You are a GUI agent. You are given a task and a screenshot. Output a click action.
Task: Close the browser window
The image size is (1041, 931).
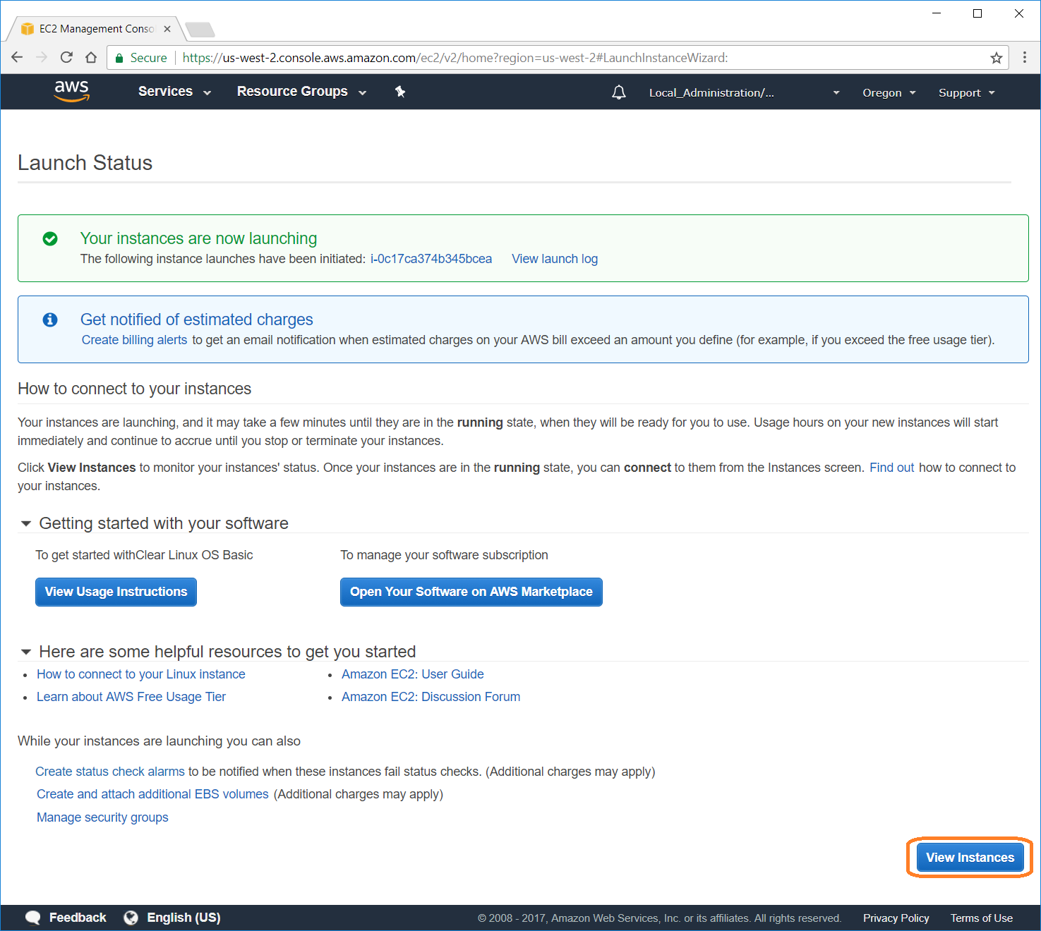tap(1019, 13)
